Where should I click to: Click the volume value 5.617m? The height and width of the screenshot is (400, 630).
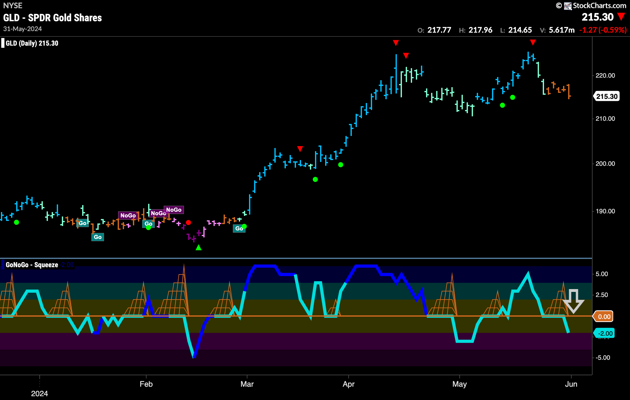[x=561, y=30]
